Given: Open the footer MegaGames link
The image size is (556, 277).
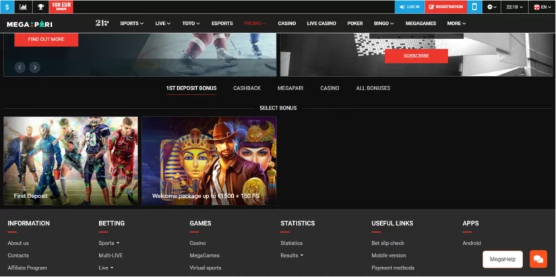Looking at the screenshot, I should click(204, 255).
